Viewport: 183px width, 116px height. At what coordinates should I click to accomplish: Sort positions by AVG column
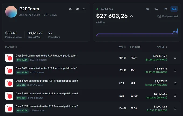pyautogui.click(x=122, y=47)
